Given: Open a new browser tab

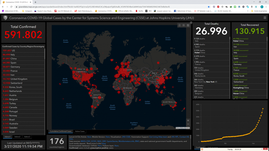Looking at the screenshot, I should tap(35, 2).
